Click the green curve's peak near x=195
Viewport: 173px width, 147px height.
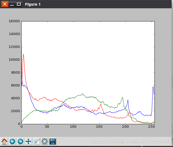122,98
